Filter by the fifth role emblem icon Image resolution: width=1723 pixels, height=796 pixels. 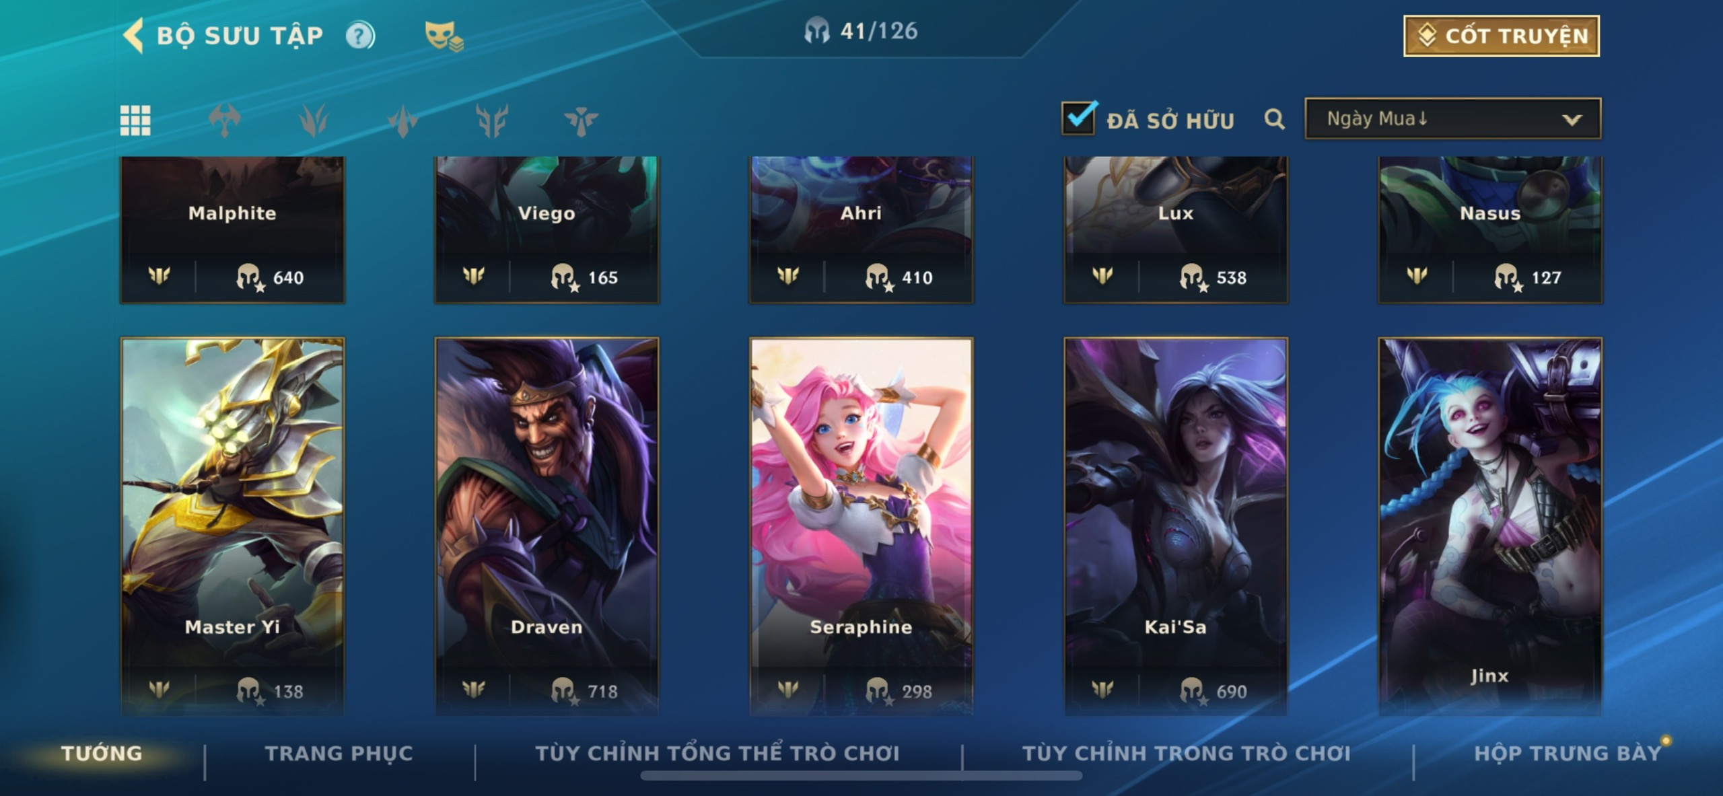click(581, 121)
